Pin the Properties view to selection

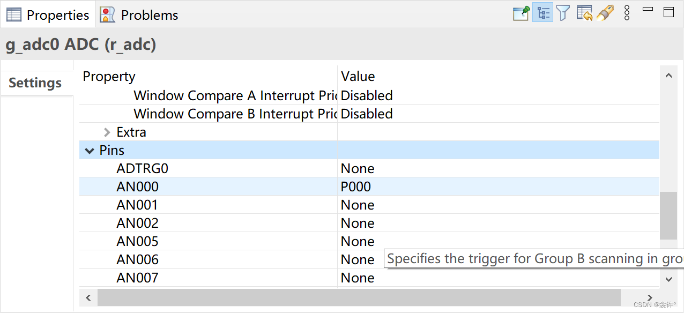[x=521, y=13]
